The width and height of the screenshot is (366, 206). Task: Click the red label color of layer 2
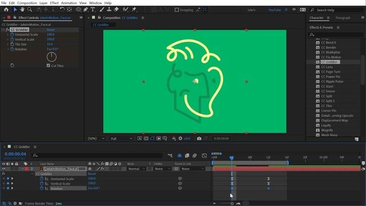(x=26, y=169)
